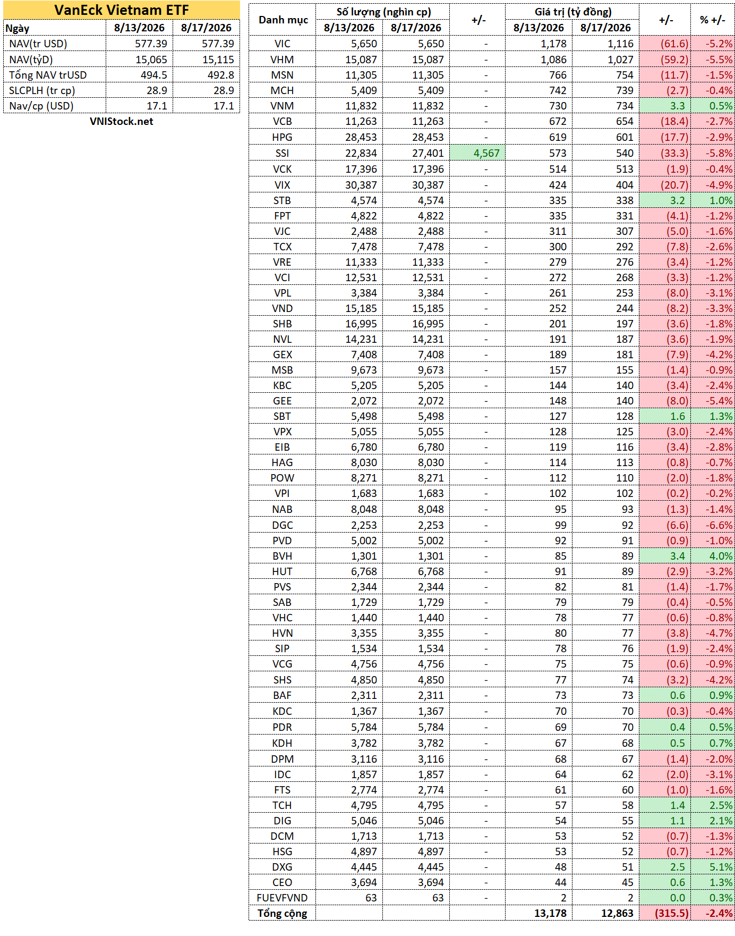Select the SSI ticker cell
The height and width of the screenshot is (936, 735).
click(283, 153)
